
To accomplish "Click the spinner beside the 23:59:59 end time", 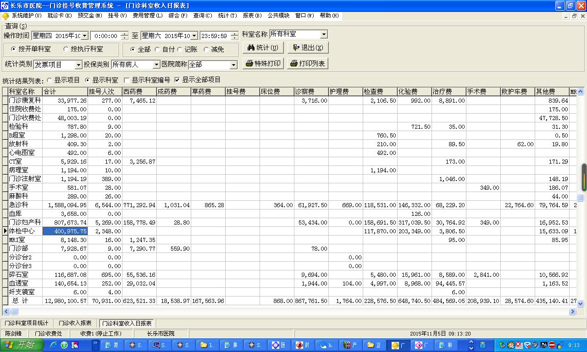I will (x=235, y=36).
